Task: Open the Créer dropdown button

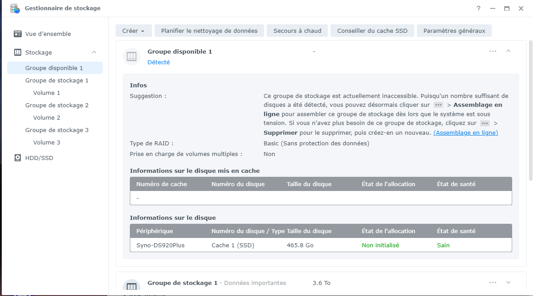Action: (133, 31)
